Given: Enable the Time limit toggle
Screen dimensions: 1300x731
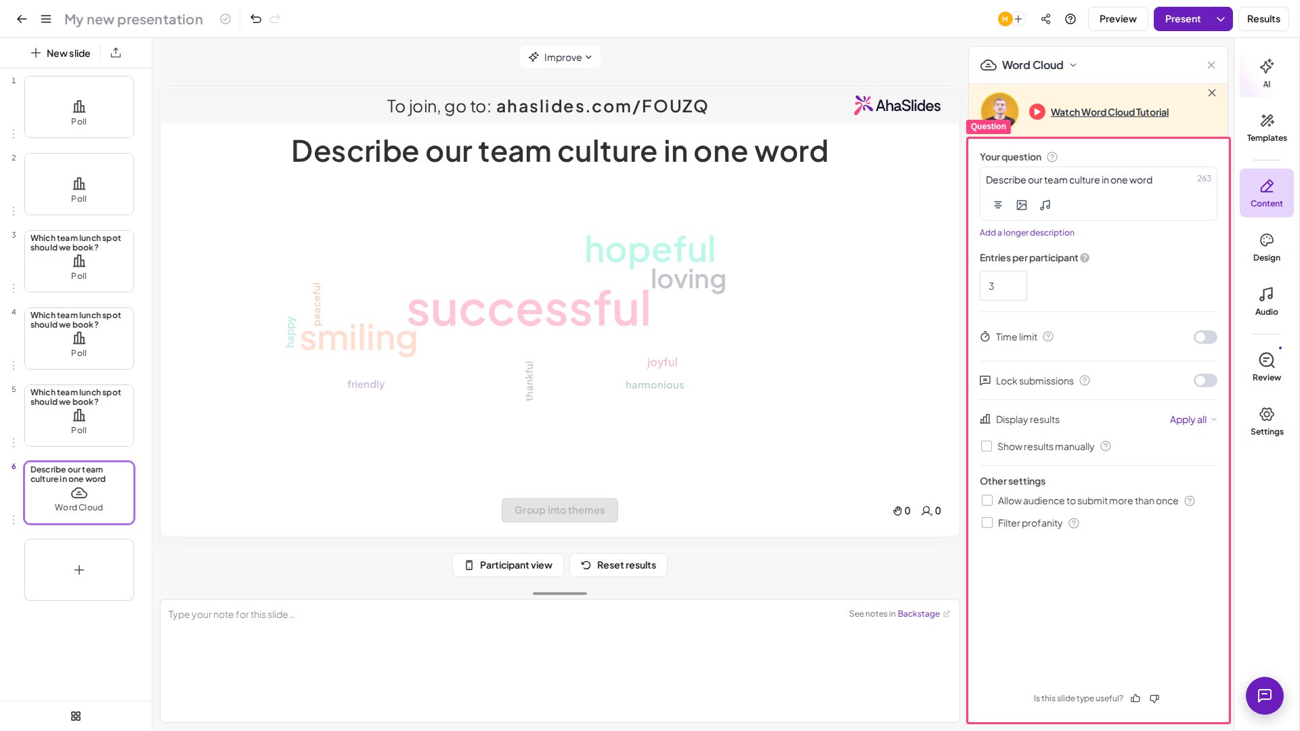Looking at the screenshot, I should point(1205,337).
